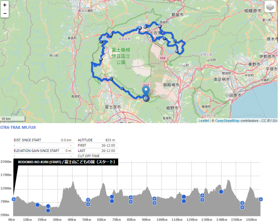
Task: Select the westernmost checkpoint on the route's northern section
Action: pos(101,41)
